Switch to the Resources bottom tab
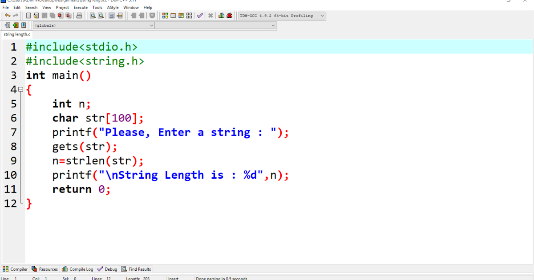The height and width of the screenshot is (280, 534). coord(44,269)
